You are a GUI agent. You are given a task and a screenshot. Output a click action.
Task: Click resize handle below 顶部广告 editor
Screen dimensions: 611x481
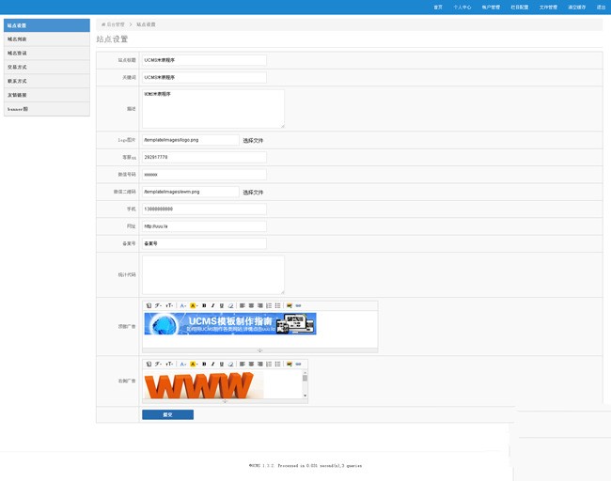pyautogui.click(x=259, y=350)
